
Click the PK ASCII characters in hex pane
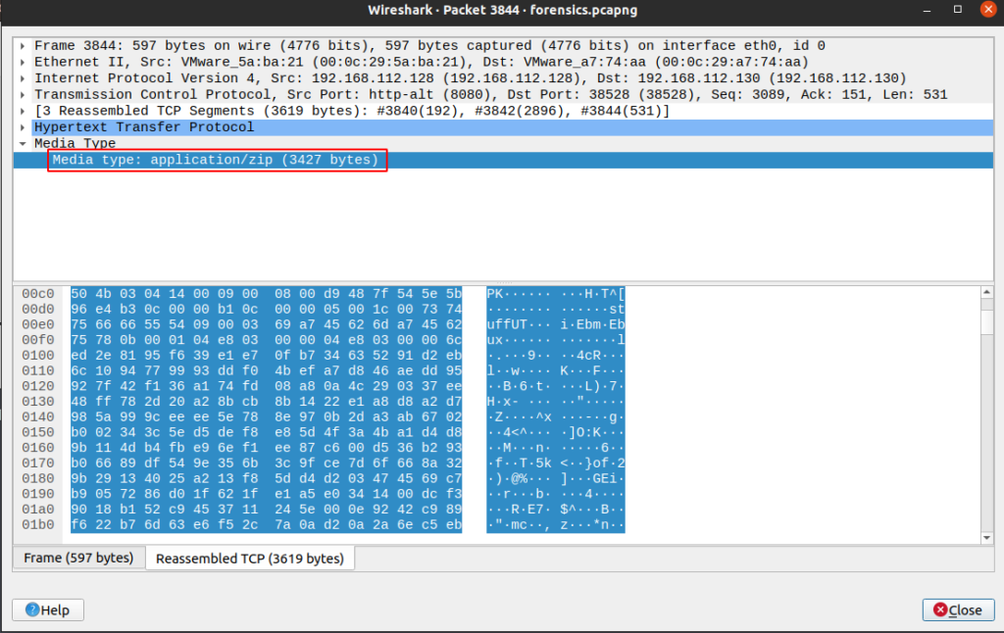[495, 294]
